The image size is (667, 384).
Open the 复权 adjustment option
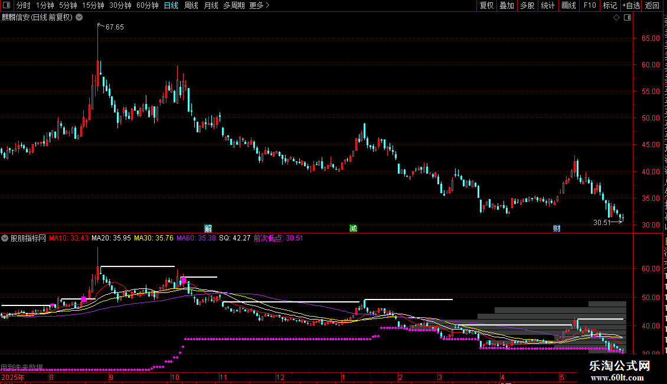pos(486,5)
